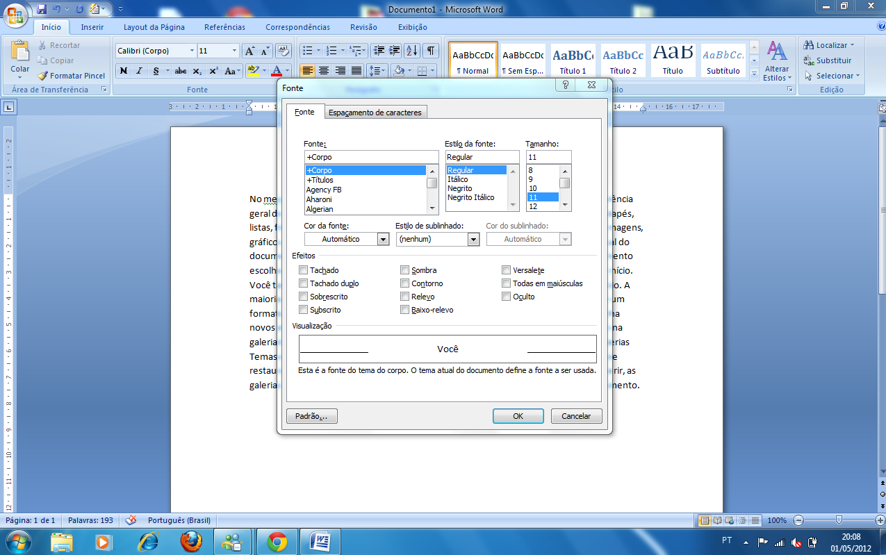
Task: Click numbered list icon
Action: point(331,51)
